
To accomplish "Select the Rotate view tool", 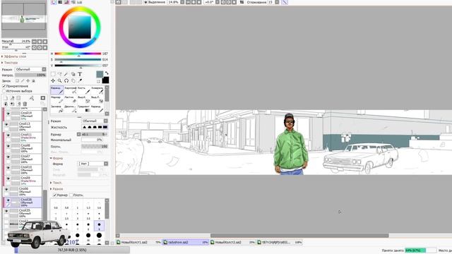I will [66, 80].
